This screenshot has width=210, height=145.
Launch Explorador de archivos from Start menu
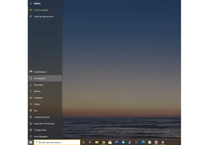pos(44,123)
